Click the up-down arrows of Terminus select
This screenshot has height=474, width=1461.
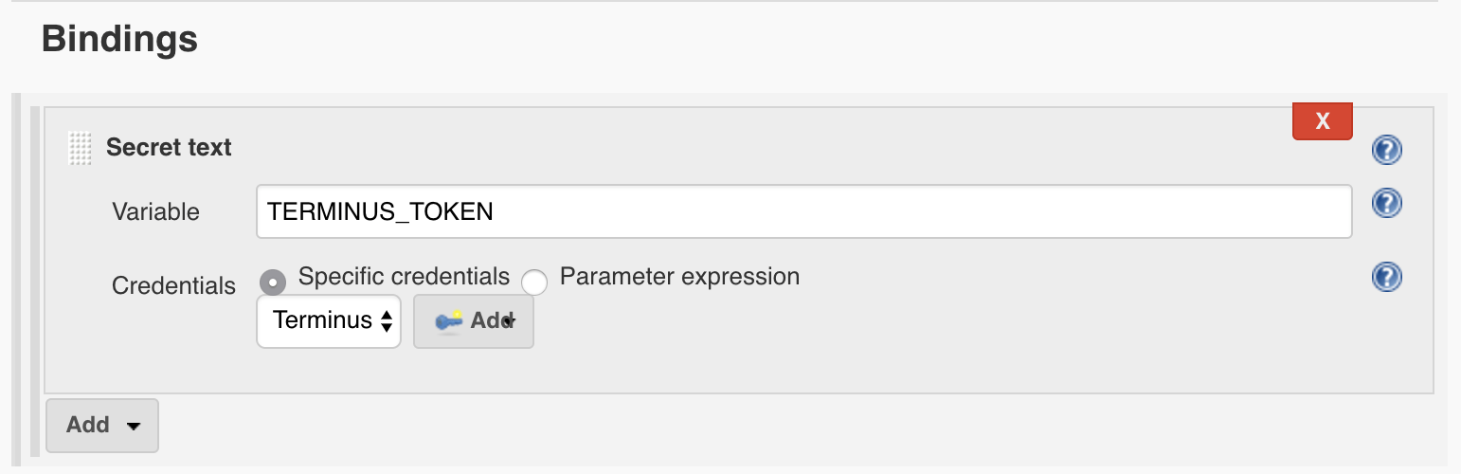click(x=387, y=321)
